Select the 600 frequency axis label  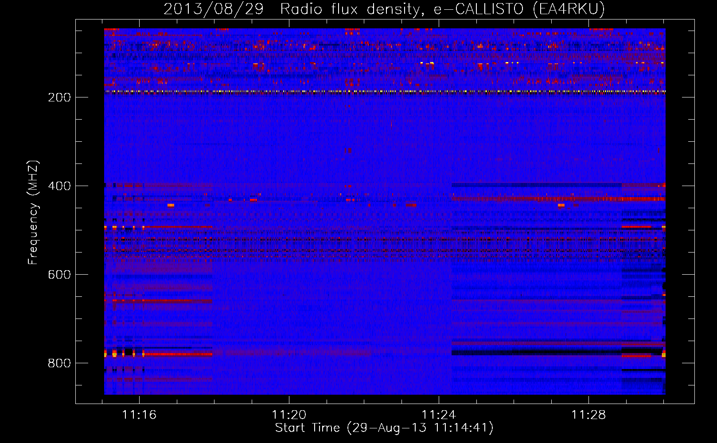tap(59, 275)
